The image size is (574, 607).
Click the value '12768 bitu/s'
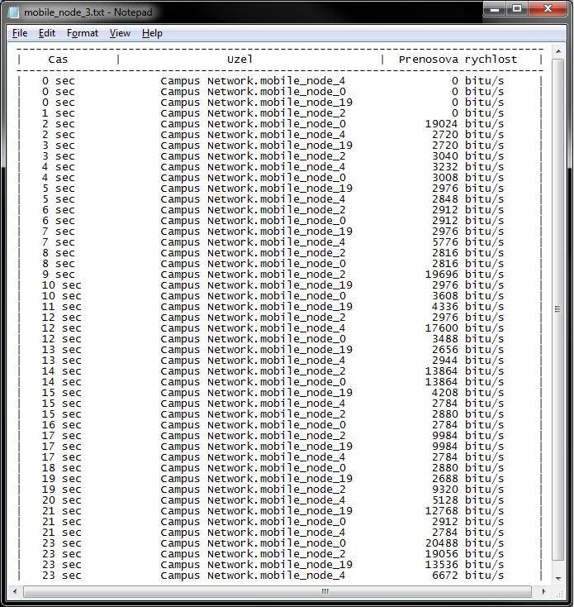464,511
